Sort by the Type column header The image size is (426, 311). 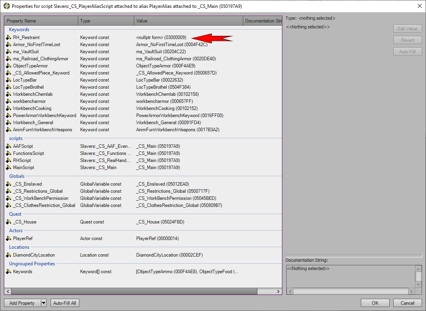pos(106,21)
